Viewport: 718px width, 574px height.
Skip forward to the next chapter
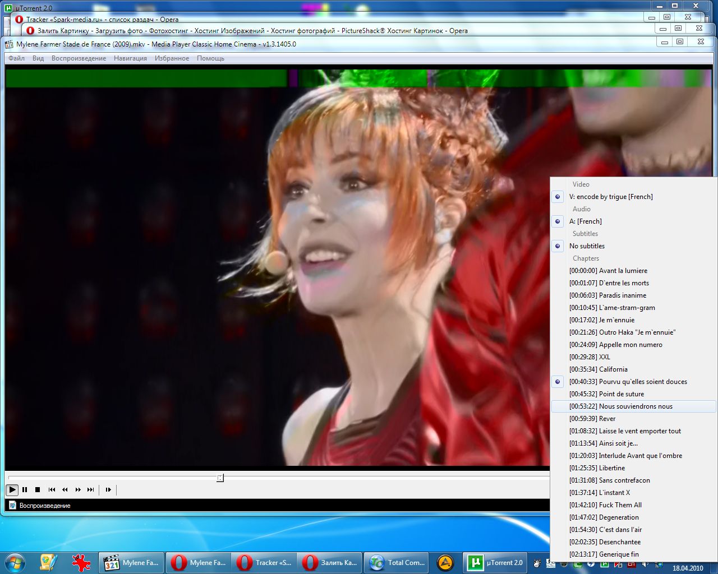(x=91, y=489)
